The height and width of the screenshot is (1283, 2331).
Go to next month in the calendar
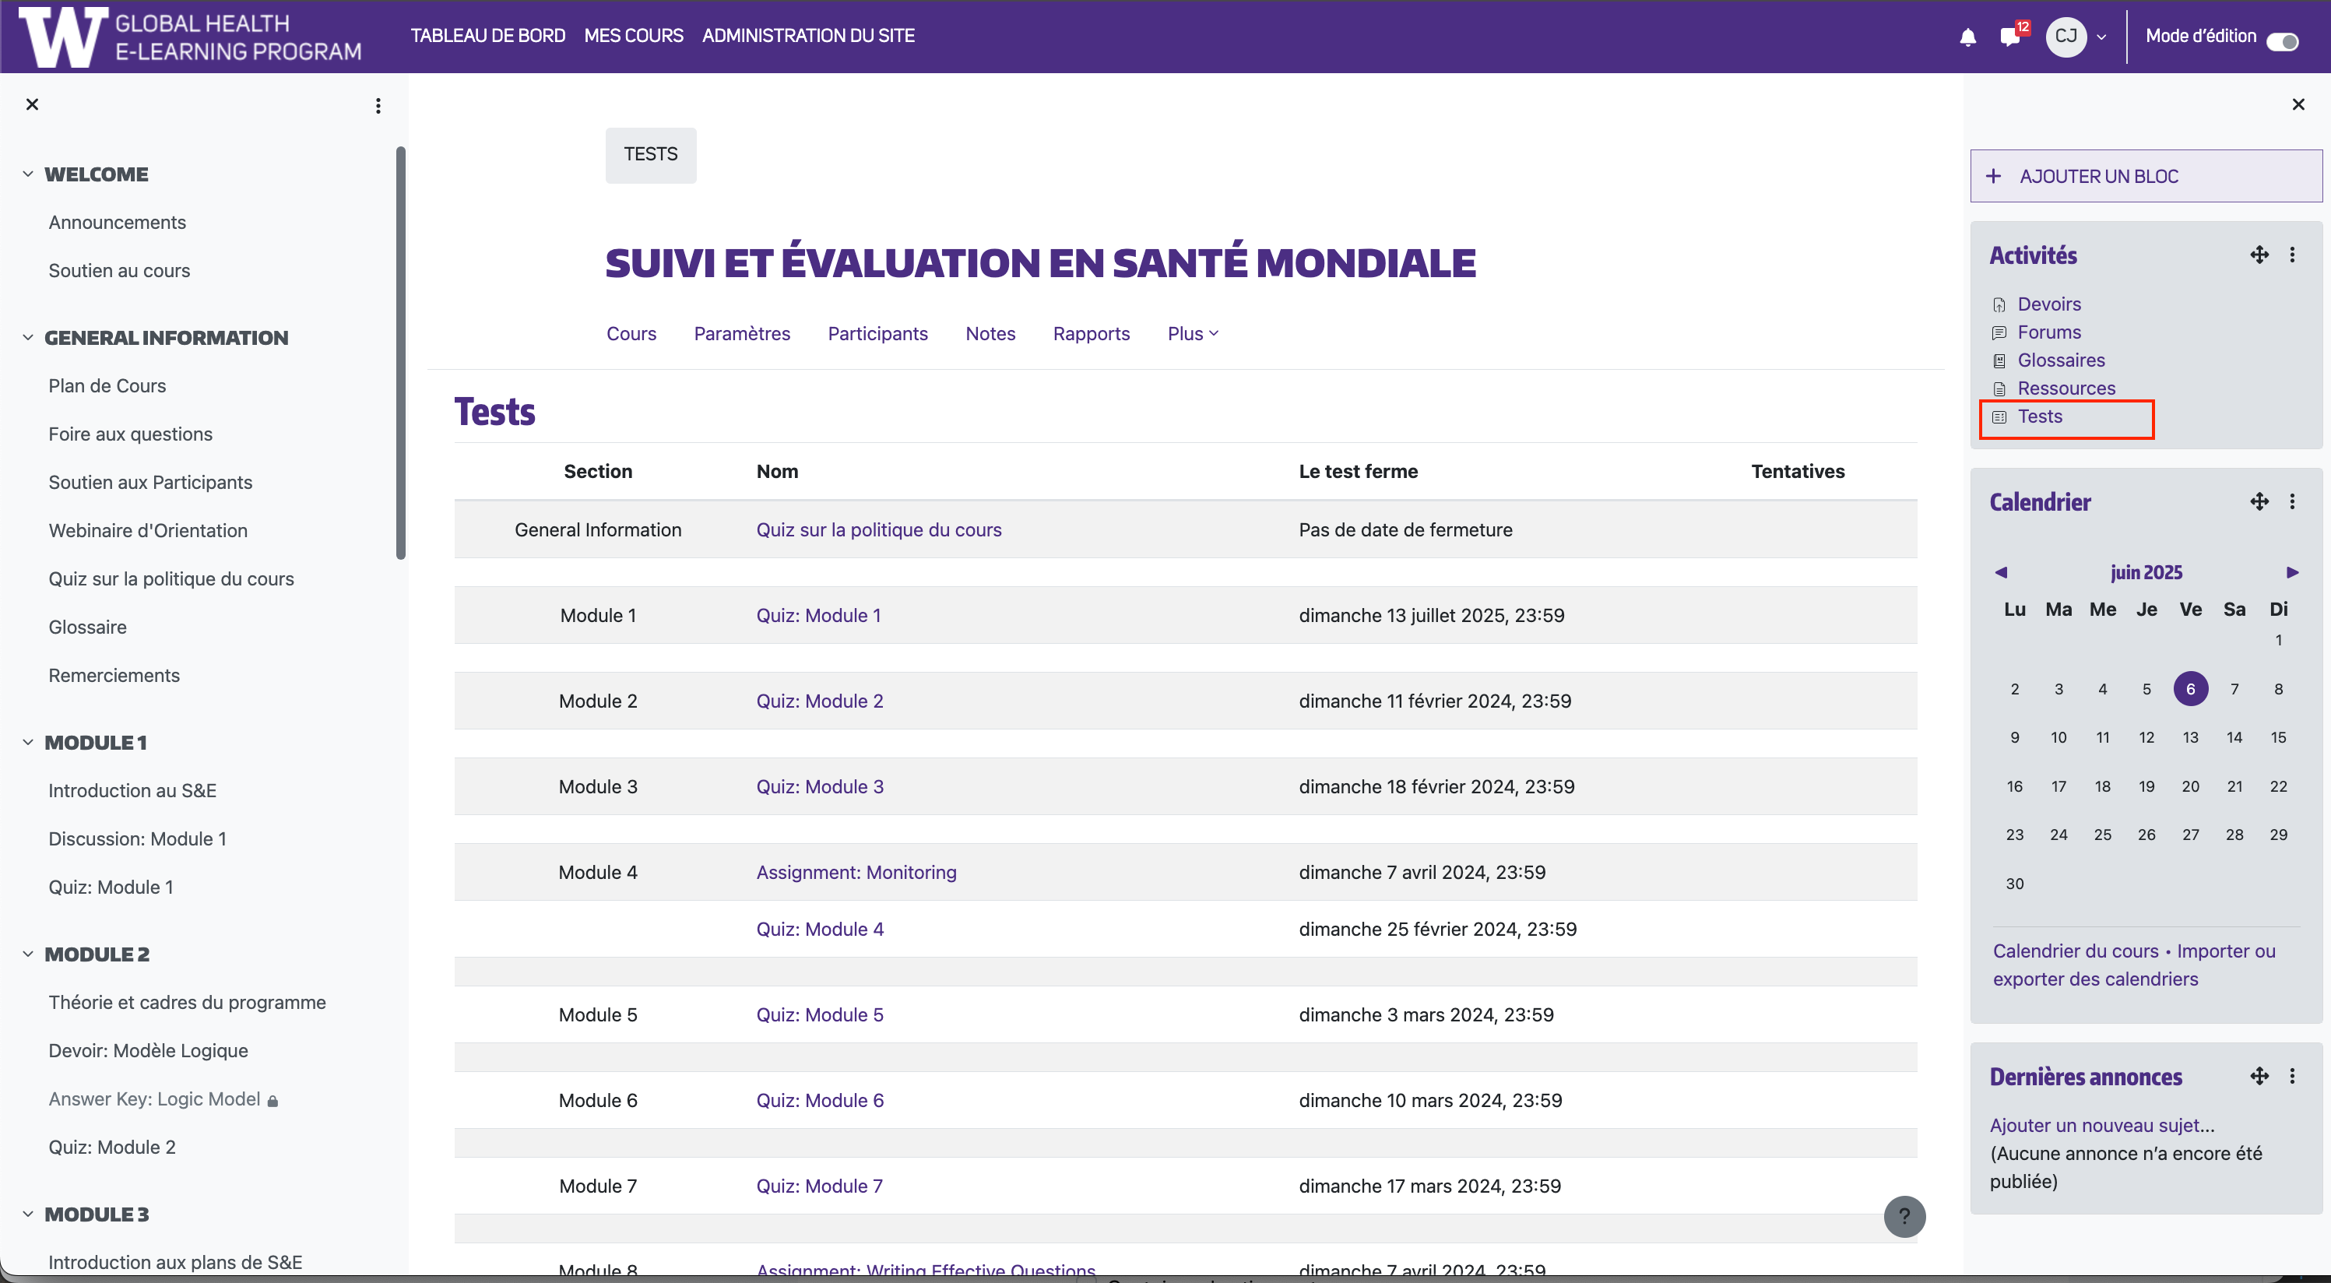2292,572
